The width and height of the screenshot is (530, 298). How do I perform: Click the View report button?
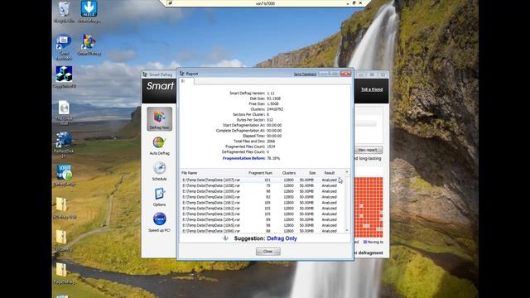(x=368, y=150)
